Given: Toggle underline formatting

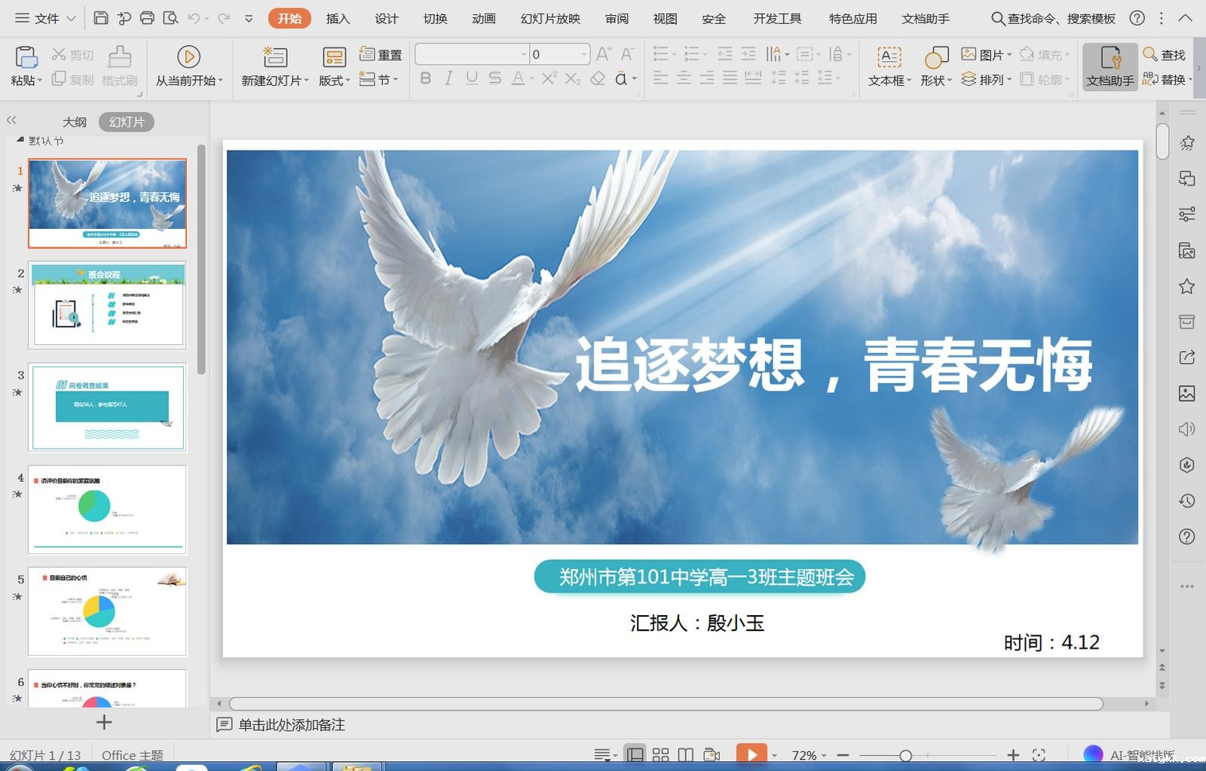Looking at the screenshot, I should [x=470, y=78].
